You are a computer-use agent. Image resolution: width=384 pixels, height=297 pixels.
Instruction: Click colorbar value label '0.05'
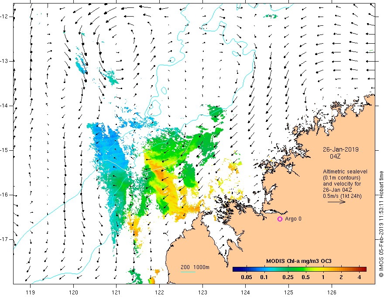tap(247, 277)
